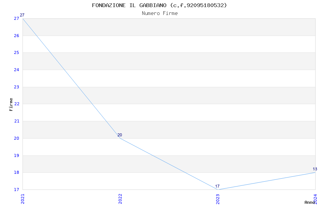Click data label 18 at 2024 point
The width and height of the screenshot is (319, 206).
point(315,169)
